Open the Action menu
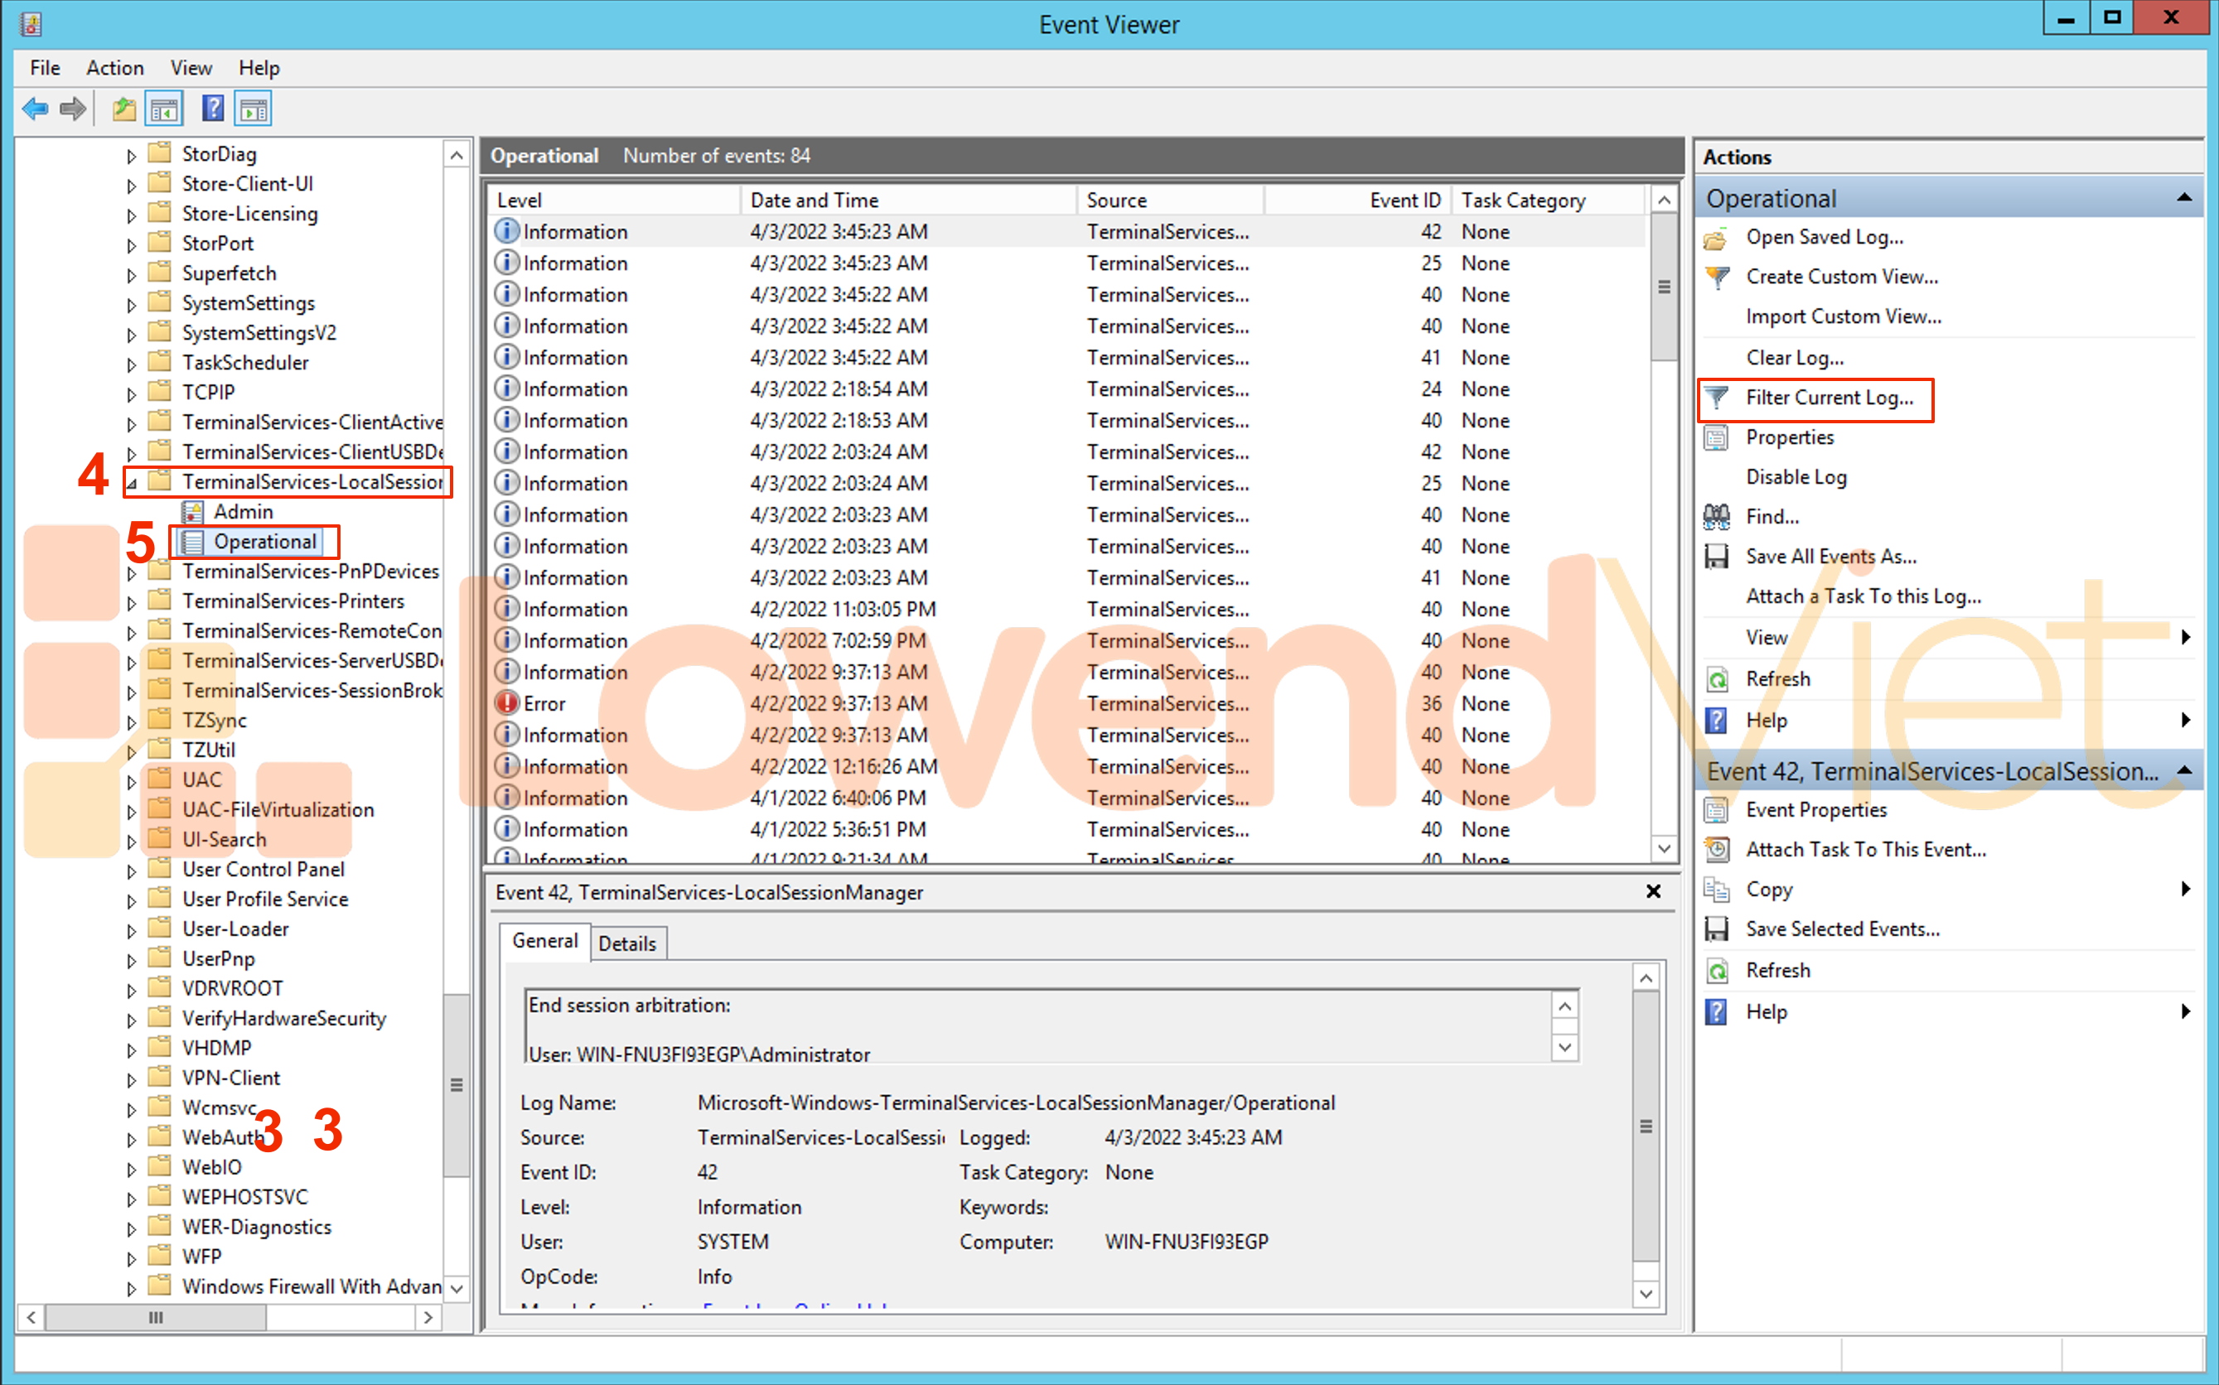 tap(114, 68)
